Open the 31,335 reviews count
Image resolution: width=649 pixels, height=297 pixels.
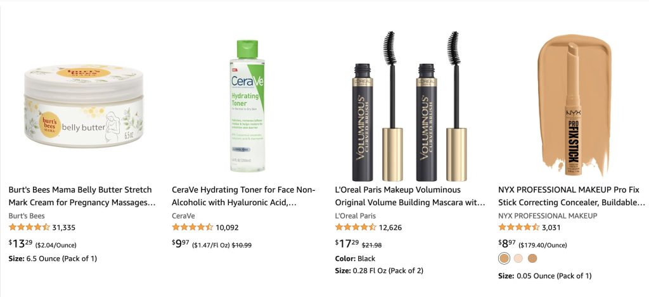(64, 227)
